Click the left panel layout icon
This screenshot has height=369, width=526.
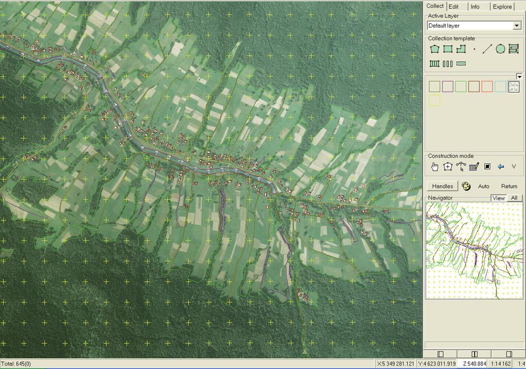pos(441,354)
